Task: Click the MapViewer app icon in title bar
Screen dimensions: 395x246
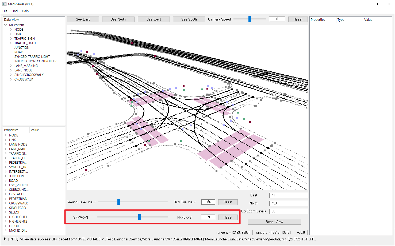Action: click(x=4, y=4)
